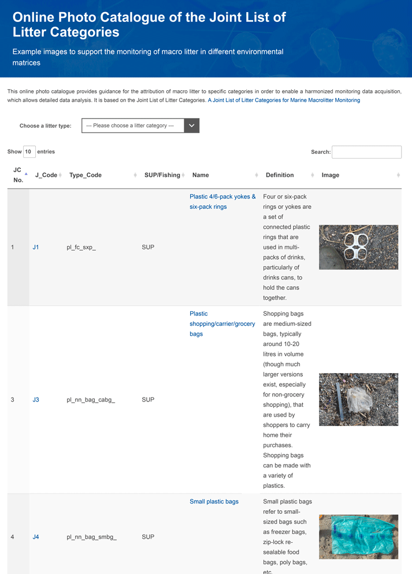View the shopping bag photo thumbnail
412x574 pixels.
[359, 399]
